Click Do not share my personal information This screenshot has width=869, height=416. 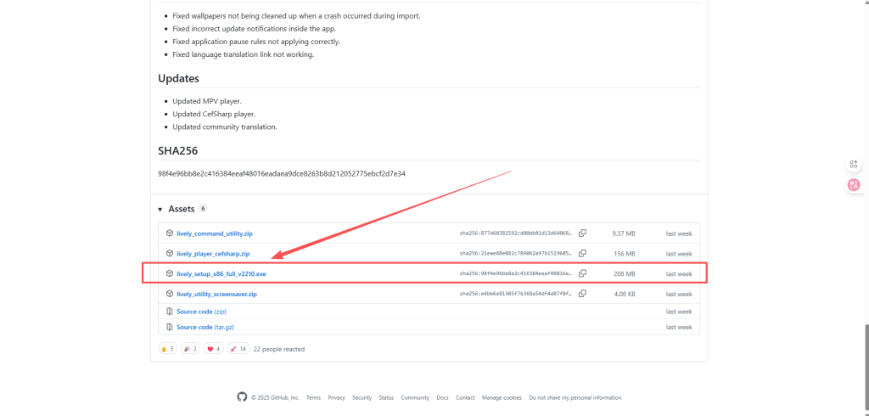575,397
